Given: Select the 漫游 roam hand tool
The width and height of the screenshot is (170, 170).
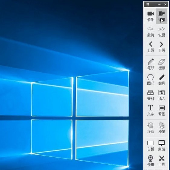Looking at the screenshot, I should coord(162,128).
